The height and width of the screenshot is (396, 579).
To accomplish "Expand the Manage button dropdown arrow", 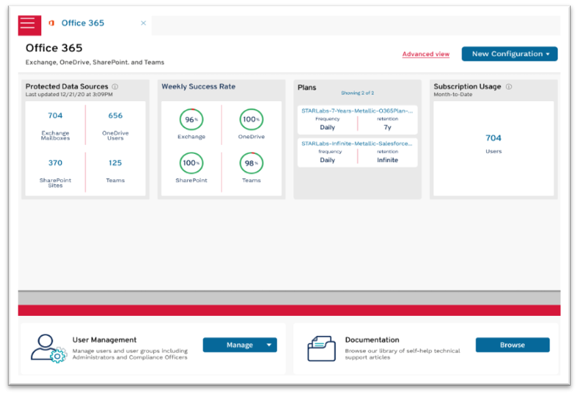I will (x=269, y=345).
